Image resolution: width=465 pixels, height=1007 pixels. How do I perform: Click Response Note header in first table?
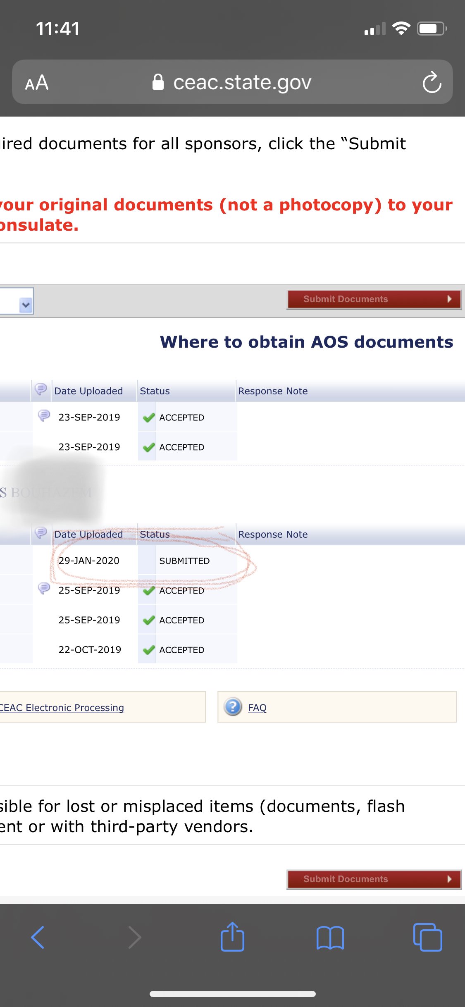[x=273, y=391]
